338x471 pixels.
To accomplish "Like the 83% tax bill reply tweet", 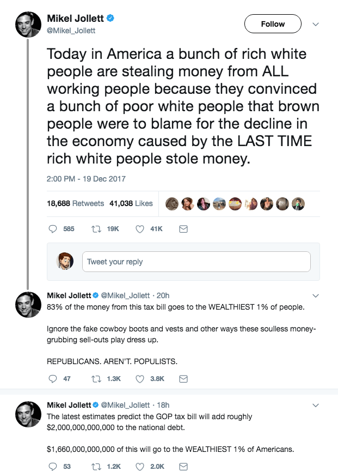I will pyautogui.click(x=140, y=378).
